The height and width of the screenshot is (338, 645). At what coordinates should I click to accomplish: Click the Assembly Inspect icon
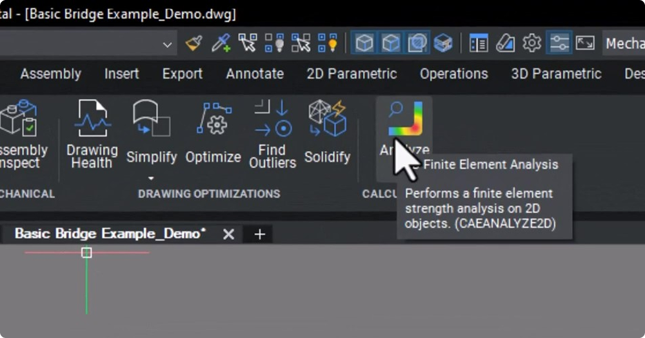click(19, 119)
